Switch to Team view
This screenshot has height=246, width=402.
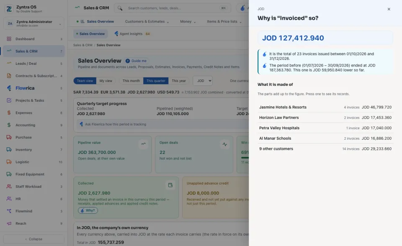(x=85, y=81)
